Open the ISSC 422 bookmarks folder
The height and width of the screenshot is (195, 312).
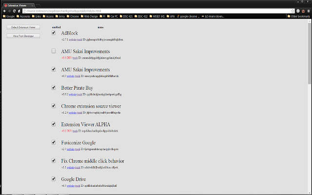click(141, 16)
